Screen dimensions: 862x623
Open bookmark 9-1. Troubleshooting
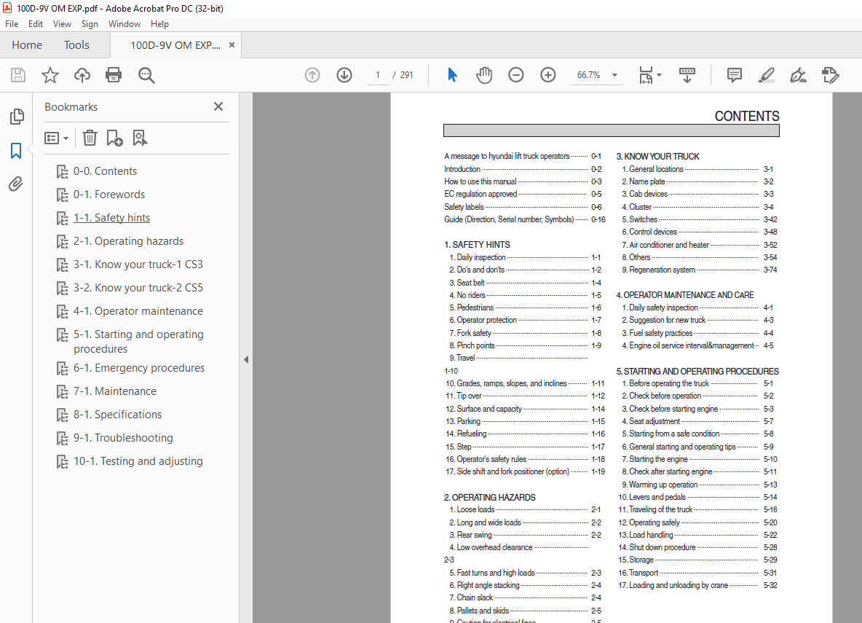coord(123,438)
